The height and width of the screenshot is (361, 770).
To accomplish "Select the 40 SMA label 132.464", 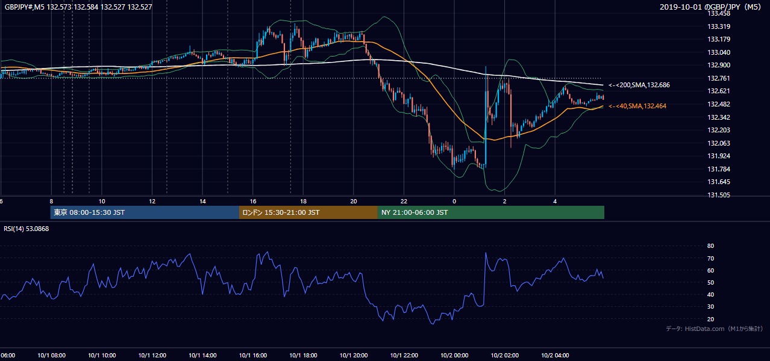I will (637, 106).
